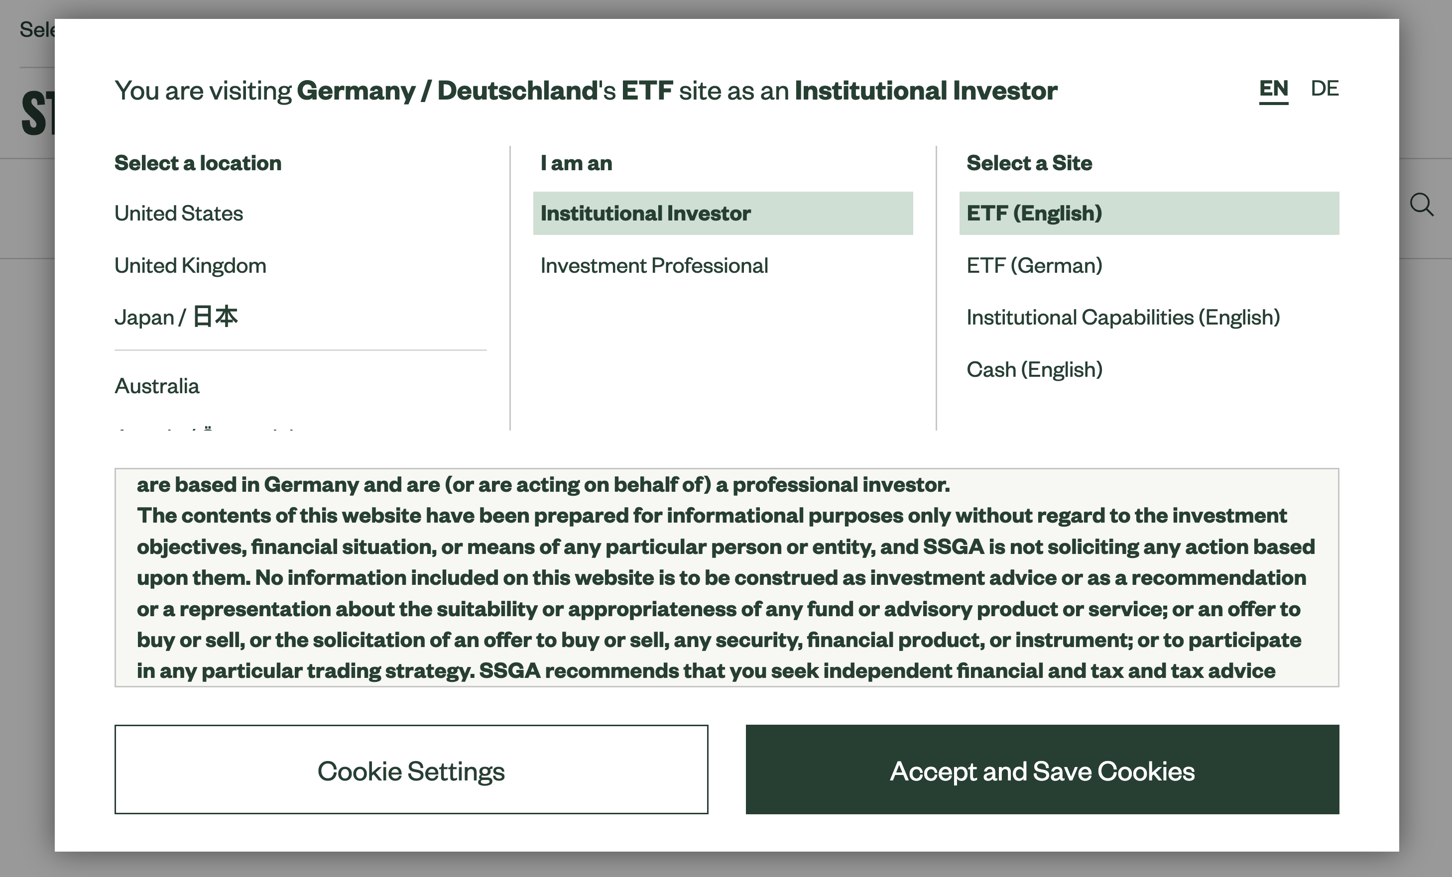Select the ETF (German) site
Viewport: 1452px width, 877px height.
(x=1034, y=265)
